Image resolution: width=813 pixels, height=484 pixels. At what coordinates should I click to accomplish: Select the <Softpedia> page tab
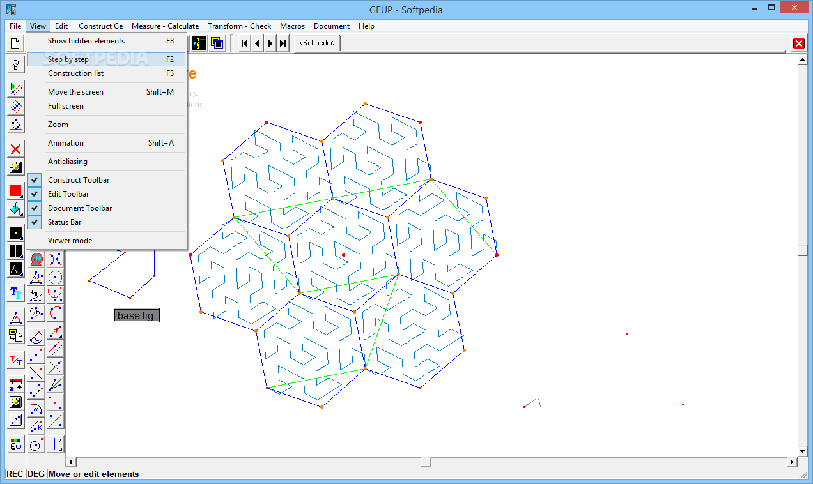click(x=318, y=43)
